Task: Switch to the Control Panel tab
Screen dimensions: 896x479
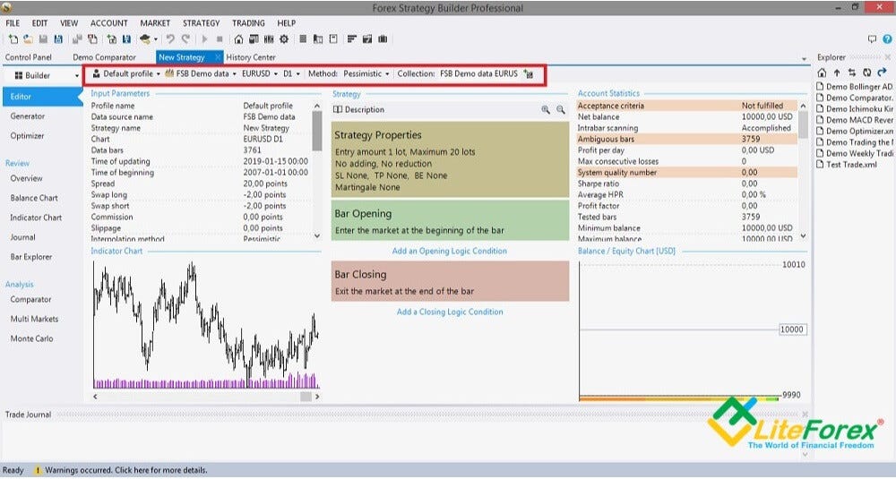Action: coord(29,57)
